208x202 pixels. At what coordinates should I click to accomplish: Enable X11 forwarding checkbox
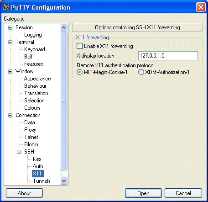(x=79, y=46)
